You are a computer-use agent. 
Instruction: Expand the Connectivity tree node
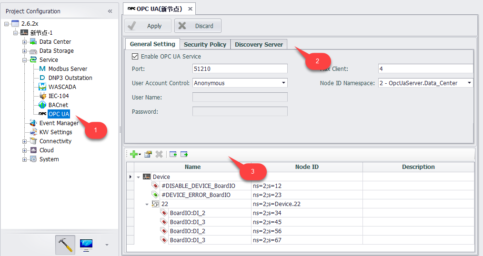tap(25, 141)
